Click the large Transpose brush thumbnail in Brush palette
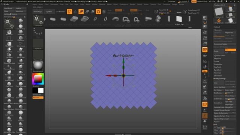Image resolution: width=240 pixels, height=135 pixels. point(9,24)
